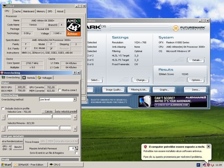Click the Futuremark Corporation logo

(x=189, y=28)
